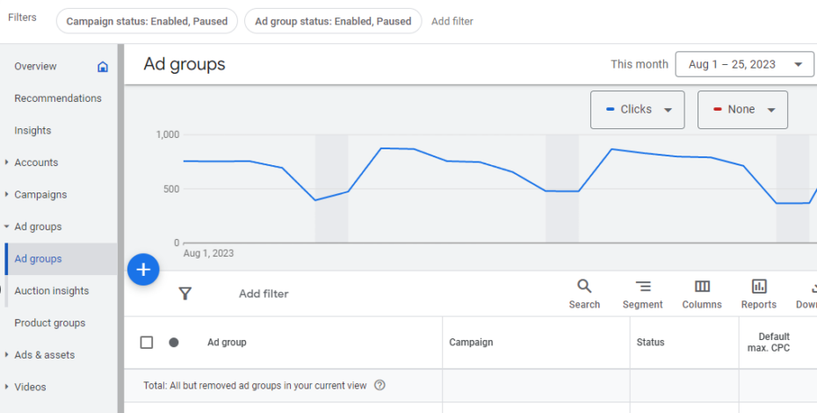Click the sidebar vertical scrollbar
This screenshot has height=413, width=817.
tap(121, 228)
